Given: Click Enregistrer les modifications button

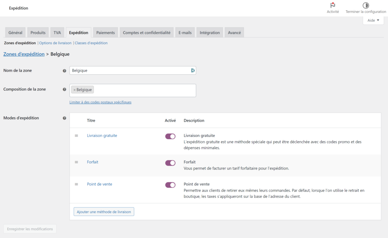Looking at the screenshot, I should point(30,229).
